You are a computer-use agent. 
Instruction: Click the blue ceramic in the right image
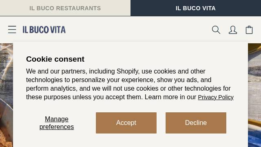pos(254,138)
